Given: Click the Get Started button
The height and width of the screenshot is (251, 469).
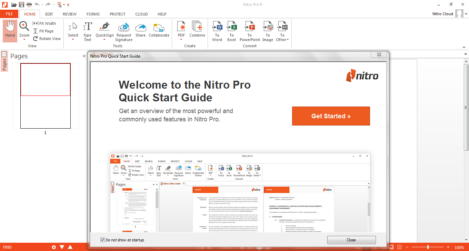Looking at the screenshot, I should click(x=331, y=116).
